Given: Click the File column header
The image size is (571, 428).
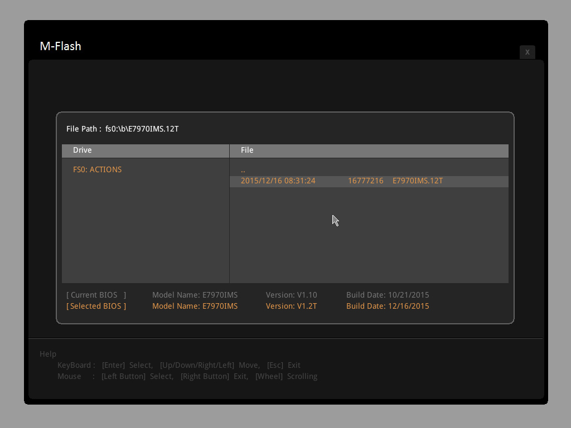Looking at the screenshot, I should (x=369, y=150).
